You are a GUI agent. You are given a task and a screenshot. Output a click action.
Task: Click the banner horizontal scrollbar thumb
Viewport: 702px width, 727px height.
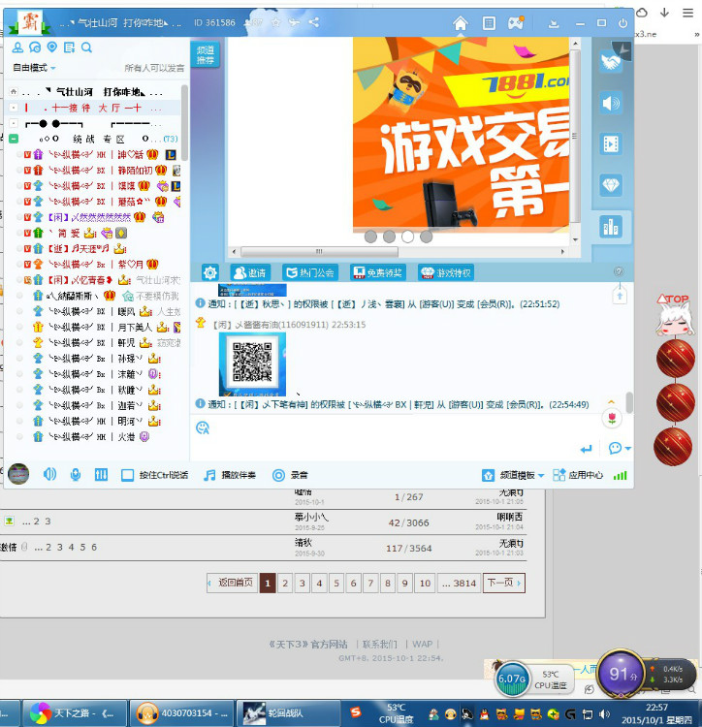(319, 252)
